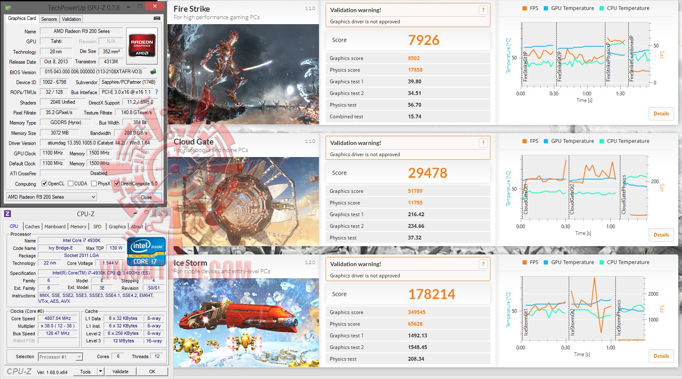Click the Fire Strike Physics score 17858

415,70
